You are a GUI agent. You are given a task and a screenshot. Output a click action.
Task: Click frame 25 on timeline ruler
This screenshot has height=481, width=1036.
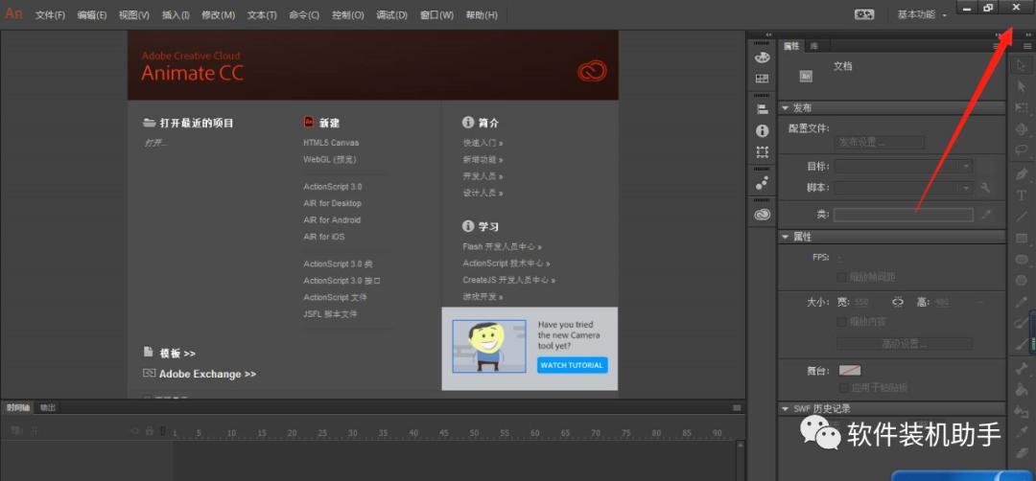click(322, 433)
